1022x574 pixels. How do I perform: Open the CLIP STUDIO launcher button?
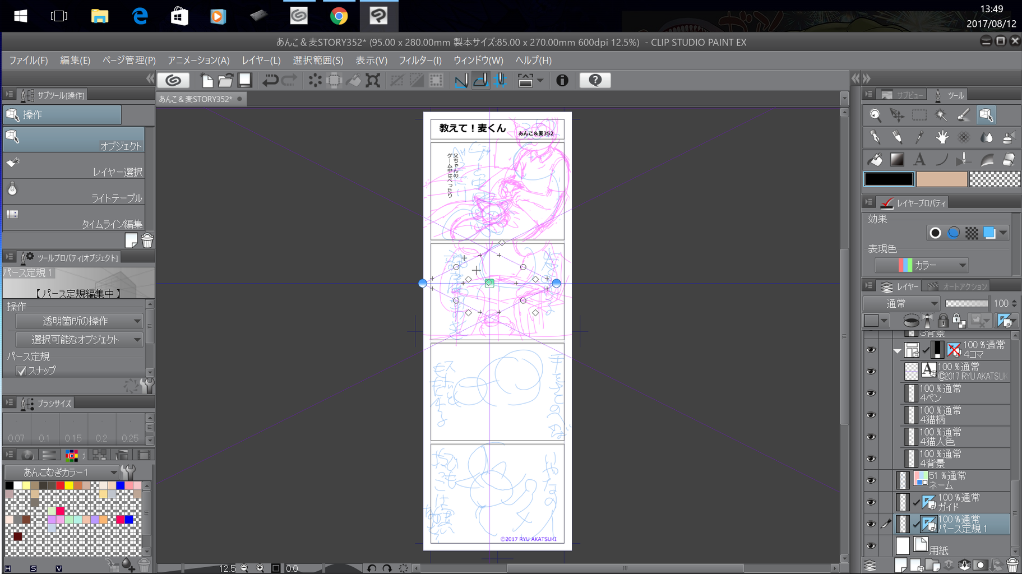tap(173, 80)
